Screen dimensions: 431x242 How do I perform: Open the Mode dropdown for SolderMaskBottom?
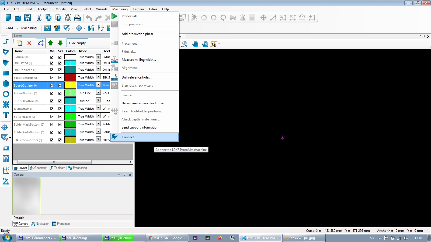(98, 124)
